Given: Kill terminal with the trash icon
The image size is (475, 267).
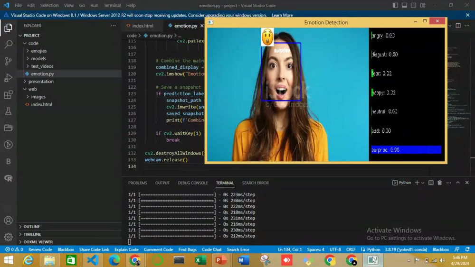Looking at the screenshot, I should click(x=439, y=183).
